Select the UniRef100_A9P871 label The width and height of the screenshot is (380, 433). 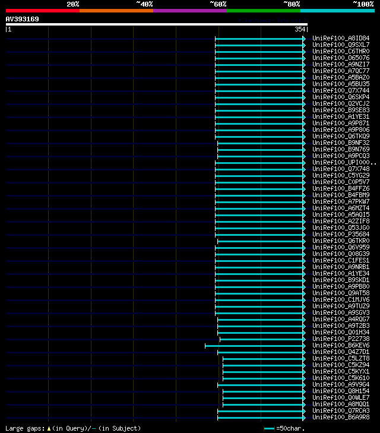coord(341,123)
